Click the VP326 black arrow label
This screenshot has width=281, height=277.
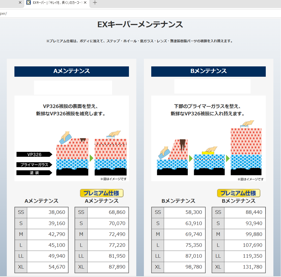tap(34, 154)
